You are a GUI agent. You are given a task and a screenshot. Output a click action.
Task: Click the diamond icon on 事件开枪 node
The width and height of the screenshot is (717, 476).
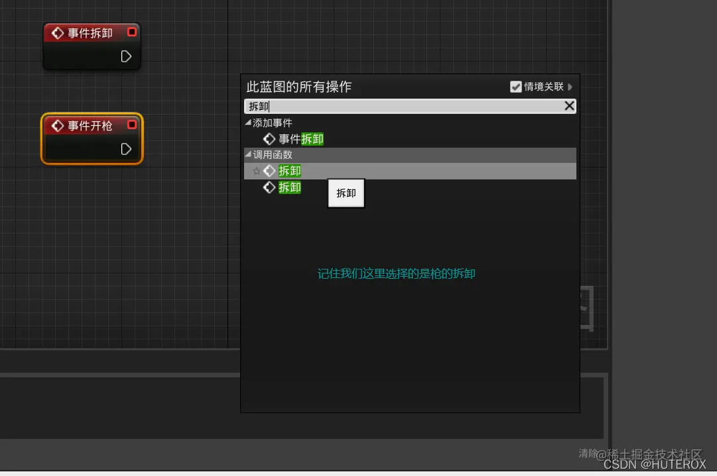click(x=58, y=126)
